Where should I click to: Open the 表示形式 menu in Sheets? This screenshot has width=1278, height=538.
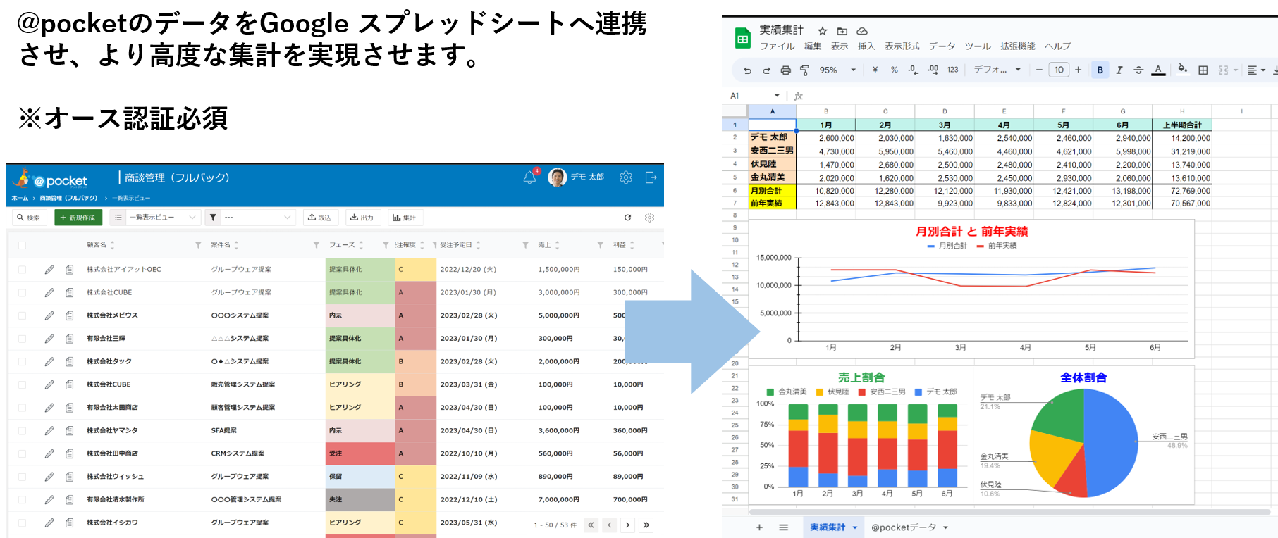pyautogui.click(x=902, y=46)
